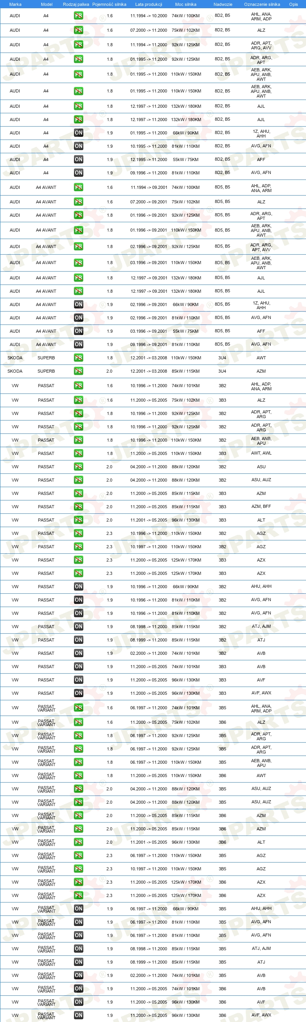306x1022 pixels.
Task: Click petrol icon in PASSAT VARIANT AWT row
Action: coord(79,776)
